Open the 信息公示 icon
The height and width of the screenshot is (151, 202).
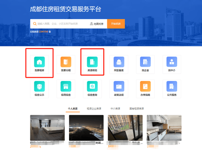pyautogui.click(x=39, y=86)
